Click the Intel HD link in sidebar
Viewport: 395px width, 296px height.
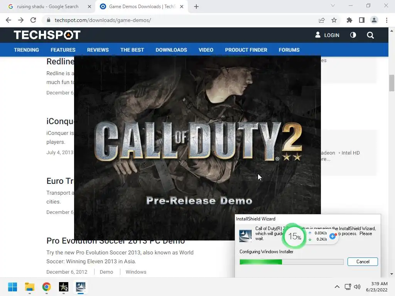tap(350, 153)
